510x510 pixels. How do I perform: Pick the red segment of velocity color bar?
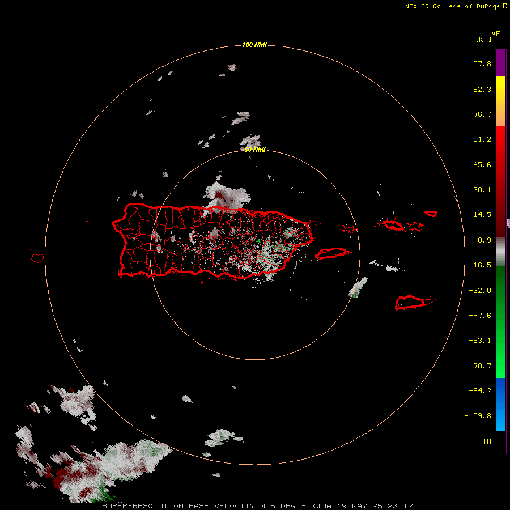click(x=500, y=181)
